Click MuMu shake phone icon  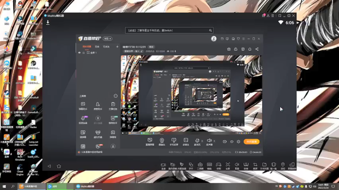click(x=273, y=166)
